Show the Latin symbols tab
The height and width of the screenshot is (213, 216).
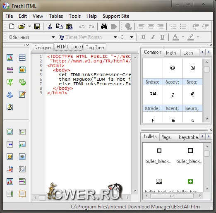point(188,53)
